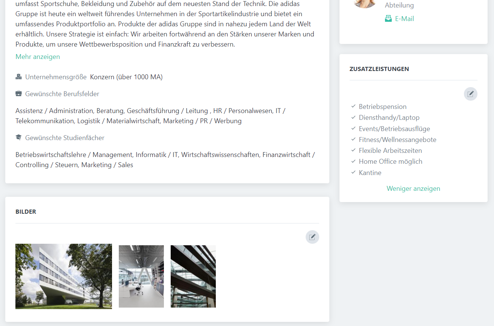Click the Diensthandy/Laptop benefit entry
The width and height of the screenshot is (494, 326).
389,118
